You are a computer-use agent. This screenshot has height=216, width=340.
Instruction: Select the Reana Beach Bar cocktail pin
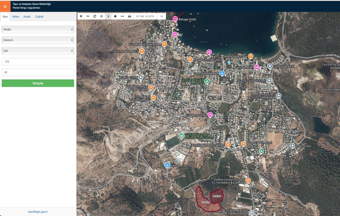[250, 56]
